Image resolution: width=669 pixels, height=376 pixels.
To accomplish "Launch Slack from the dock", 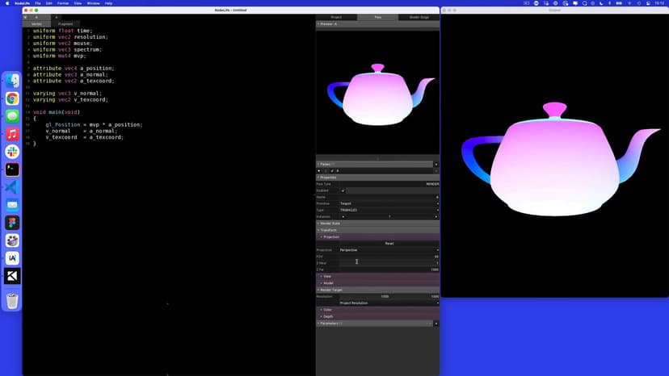I will pos(12,152).
